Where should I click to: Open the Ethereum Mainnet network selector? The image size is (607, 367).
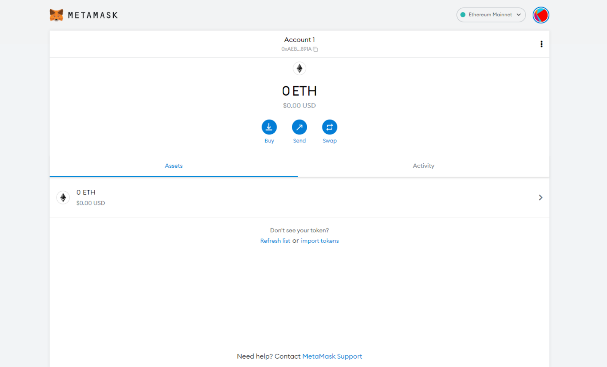click(491, 15)
